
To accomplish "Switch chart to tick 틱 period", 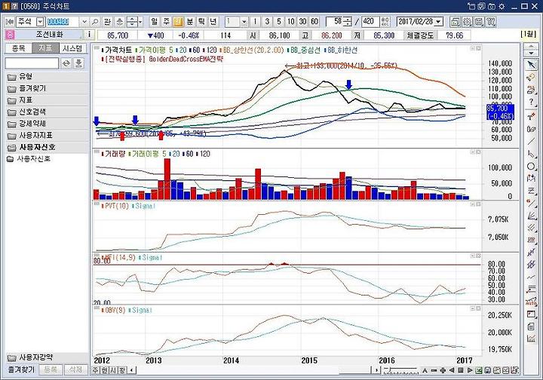I will point(201,22).
